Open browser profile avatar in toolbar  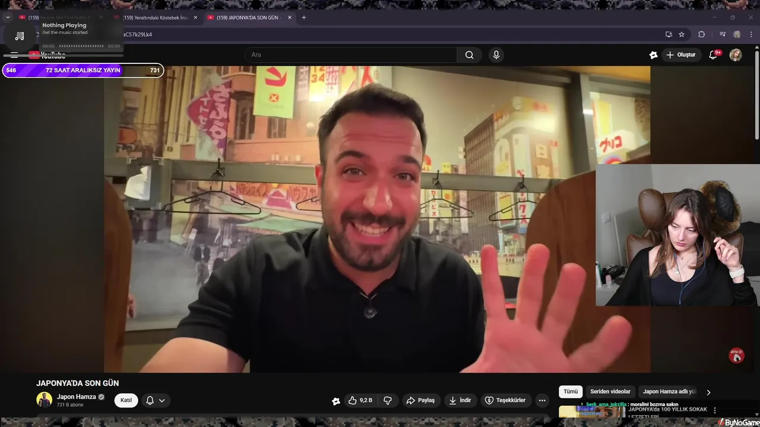pyautogui.click(x=737, y=34)
